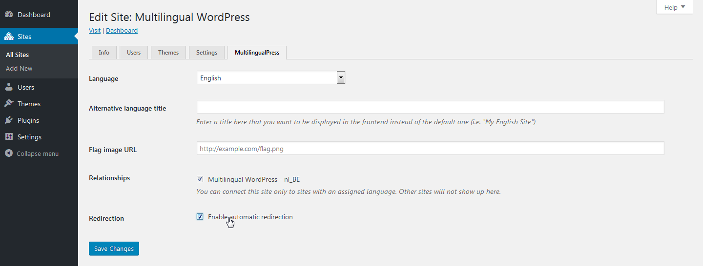Uncheck Enable automatic redirection checkbox
The height and width of the screenshot is (266, 703).
(x=200, y=217)
